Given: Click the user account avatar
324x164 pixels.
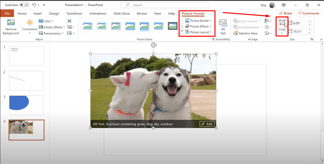Looking at the screenshot, I should pyautogui.click(x=272, y=5).
